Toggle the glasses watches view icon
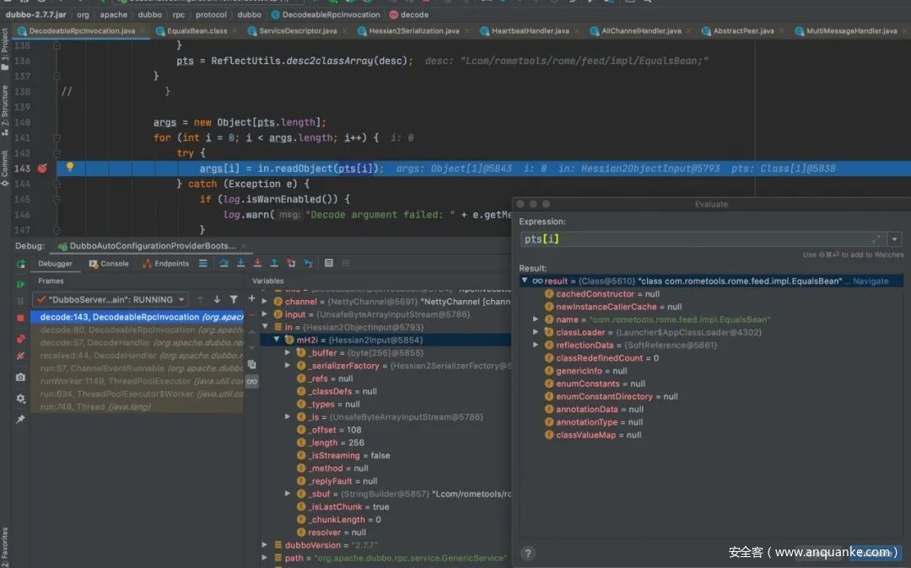Viewport: 911px width, 568px height. pyautogui.click(x=251, y=381)
